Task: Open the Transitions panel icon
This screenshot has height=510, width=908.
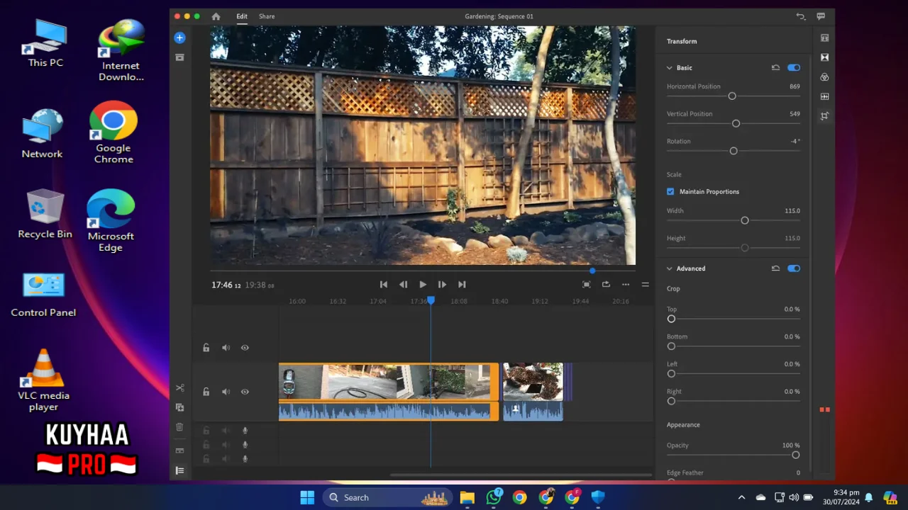Action: point(824,57)
